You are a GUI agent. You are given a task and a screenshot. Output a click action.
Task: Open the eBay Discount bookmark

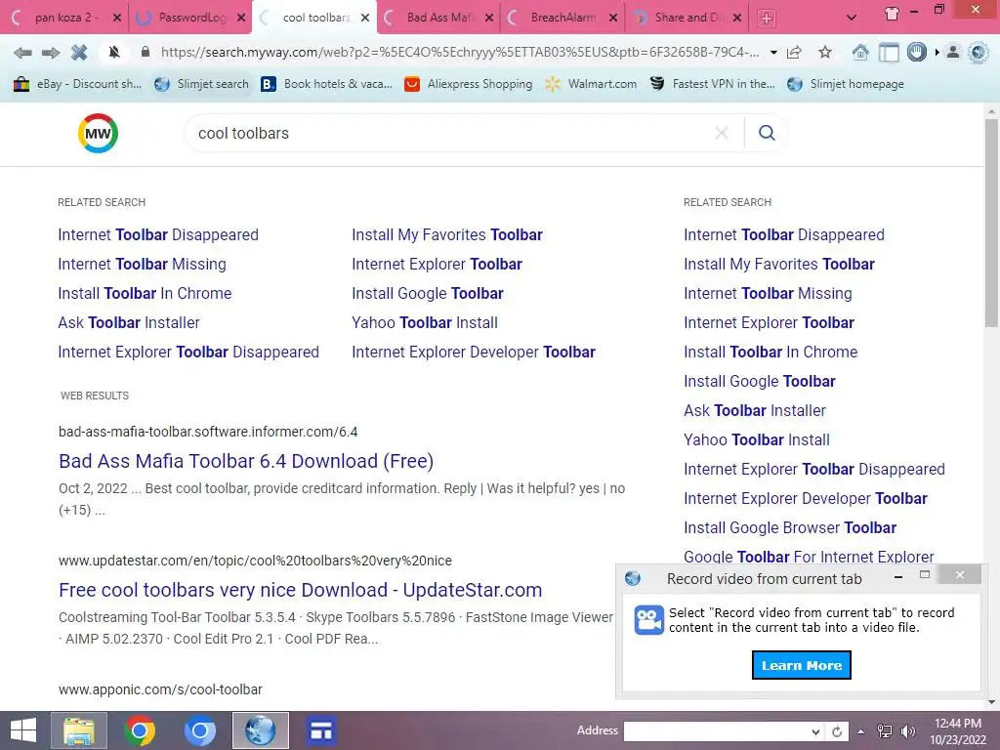click(x=77, y=84)
